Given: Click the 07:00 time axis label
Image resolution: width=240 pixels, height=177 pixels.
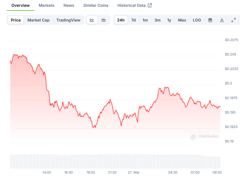Looking at the screenshot, I should click(x=195, y=172).
